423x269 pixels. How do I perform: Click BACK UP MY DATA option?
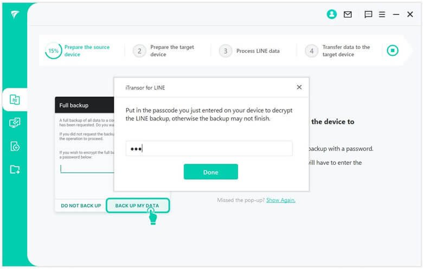pos(138,206)
